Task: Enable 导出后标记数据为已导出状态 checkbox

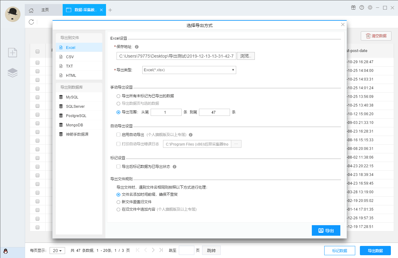Action: 118,166
